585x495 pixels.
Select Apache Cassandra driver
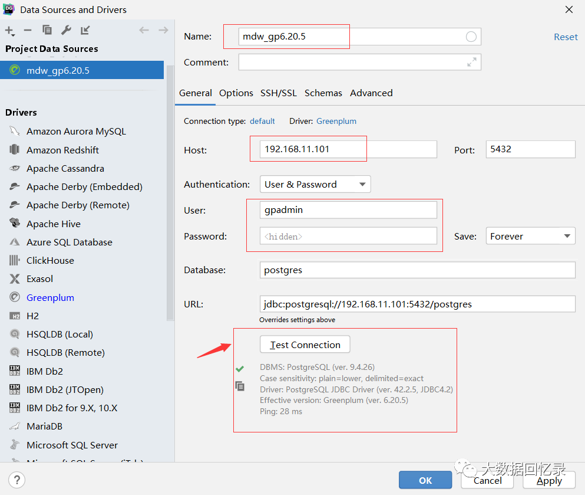[65, 169]
